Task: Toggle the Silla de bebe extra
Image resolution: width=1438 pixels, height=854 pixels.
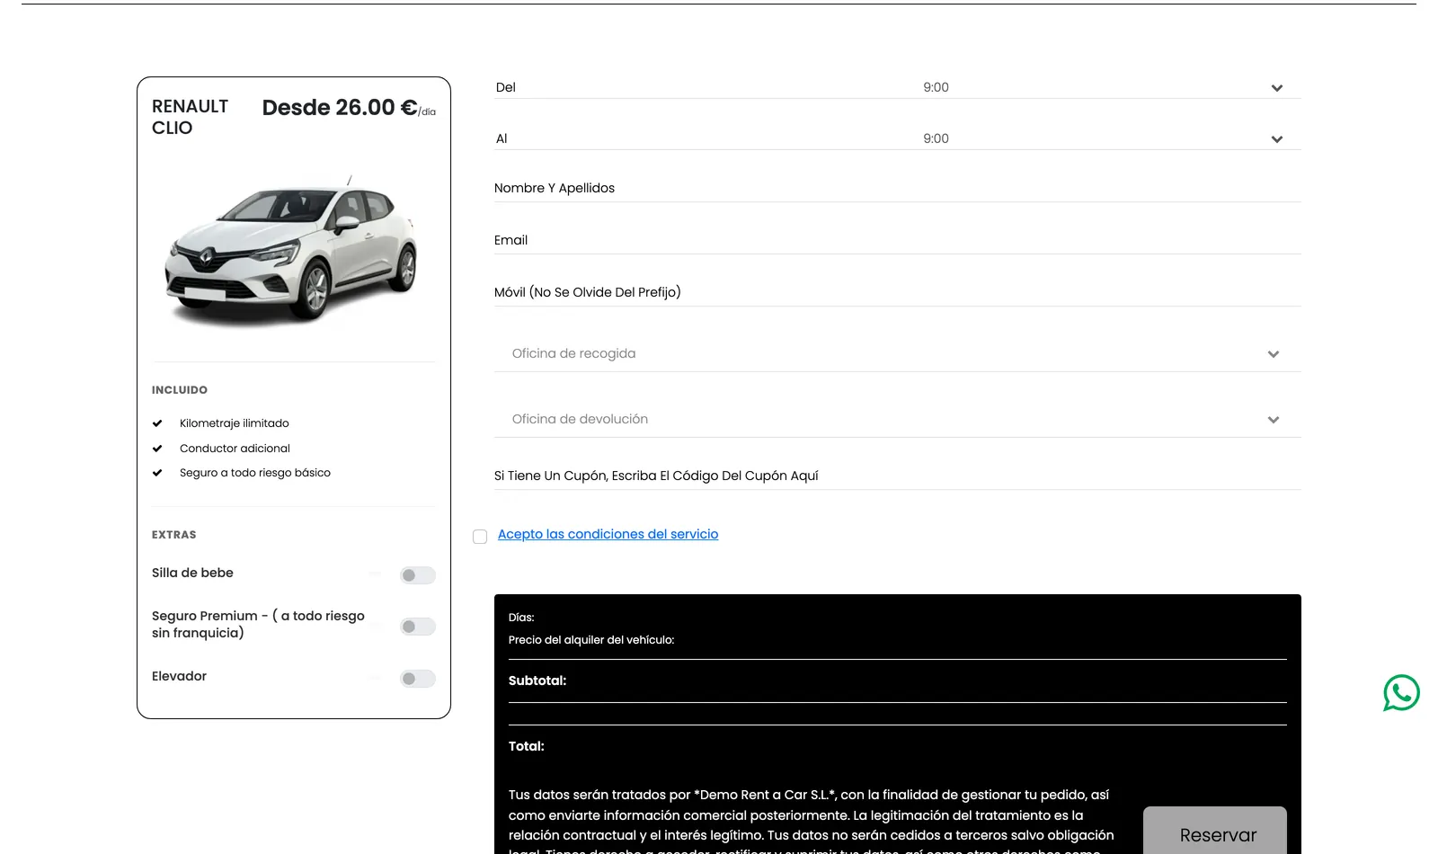Action: [418, 575]
